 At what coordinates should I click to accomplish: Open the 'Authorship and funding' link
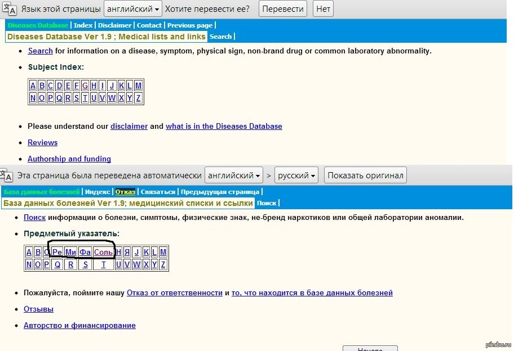69,159
